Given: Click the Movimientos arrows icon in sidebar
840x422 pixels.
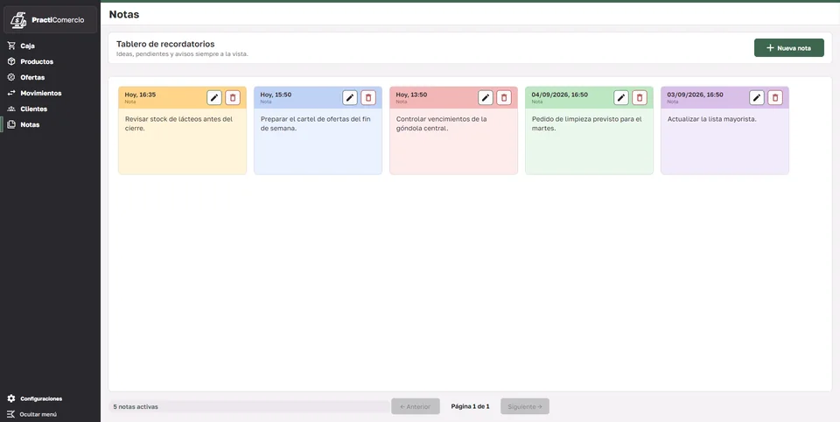Looking at the screenshot, I should point(11,93).
